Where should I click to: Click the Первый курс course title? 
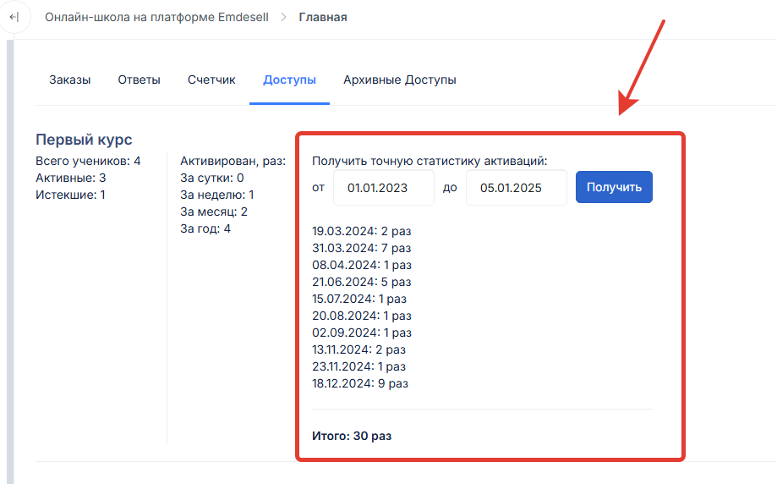[84, 140]
